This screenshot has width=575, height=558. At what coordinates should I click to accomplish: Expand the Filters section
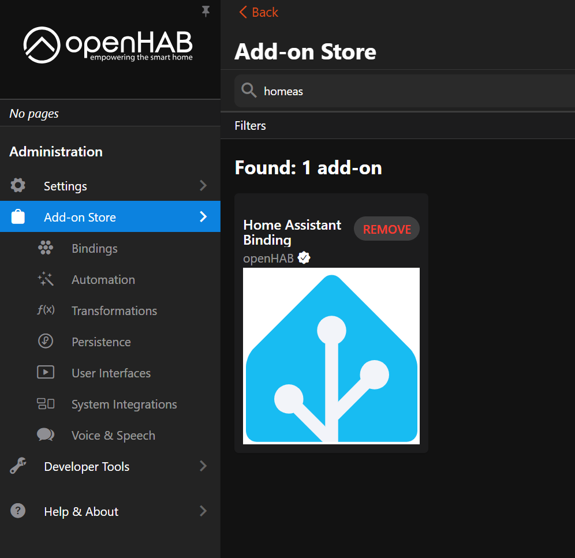[251, 126]
